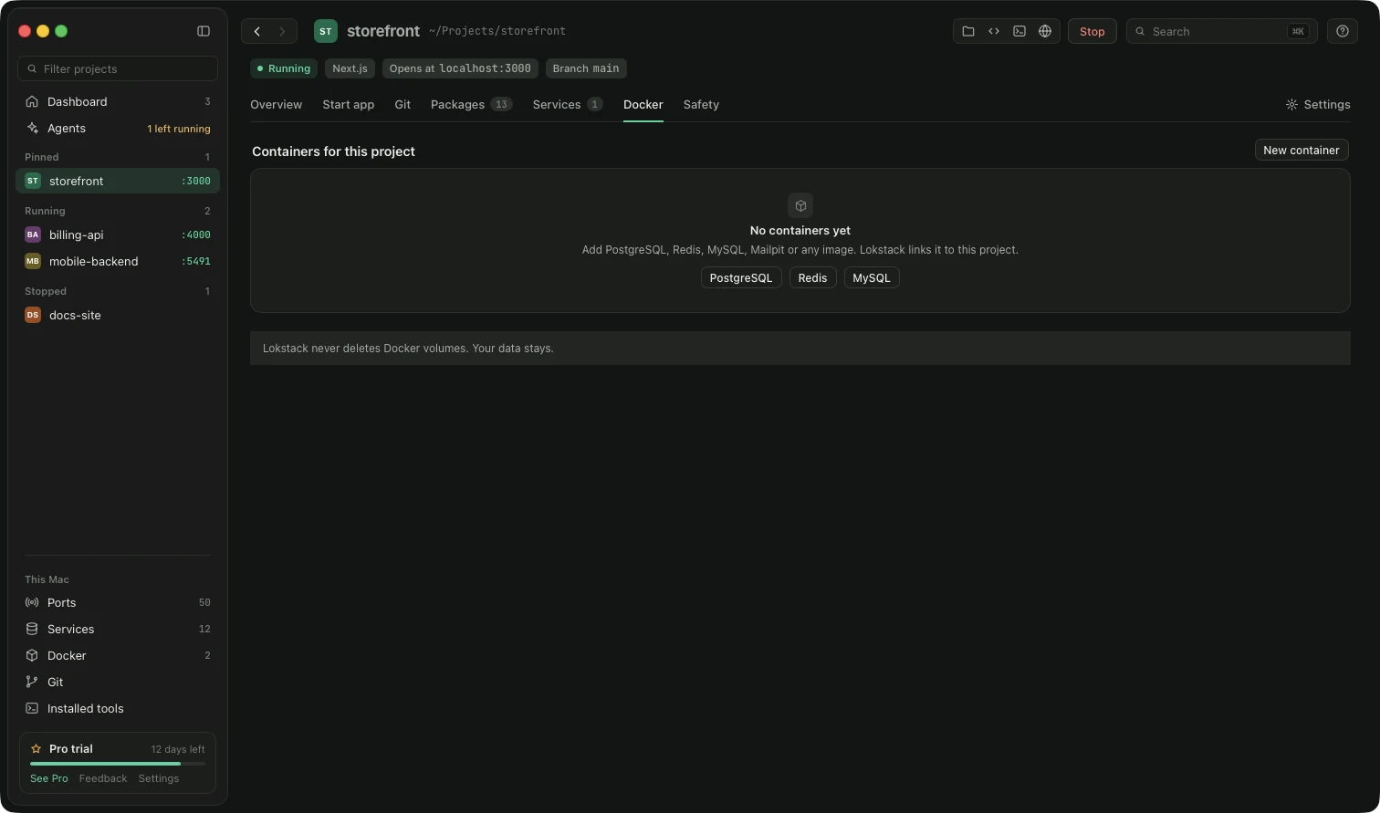
Task: Click the See Pro link
Action: (49, 778)
